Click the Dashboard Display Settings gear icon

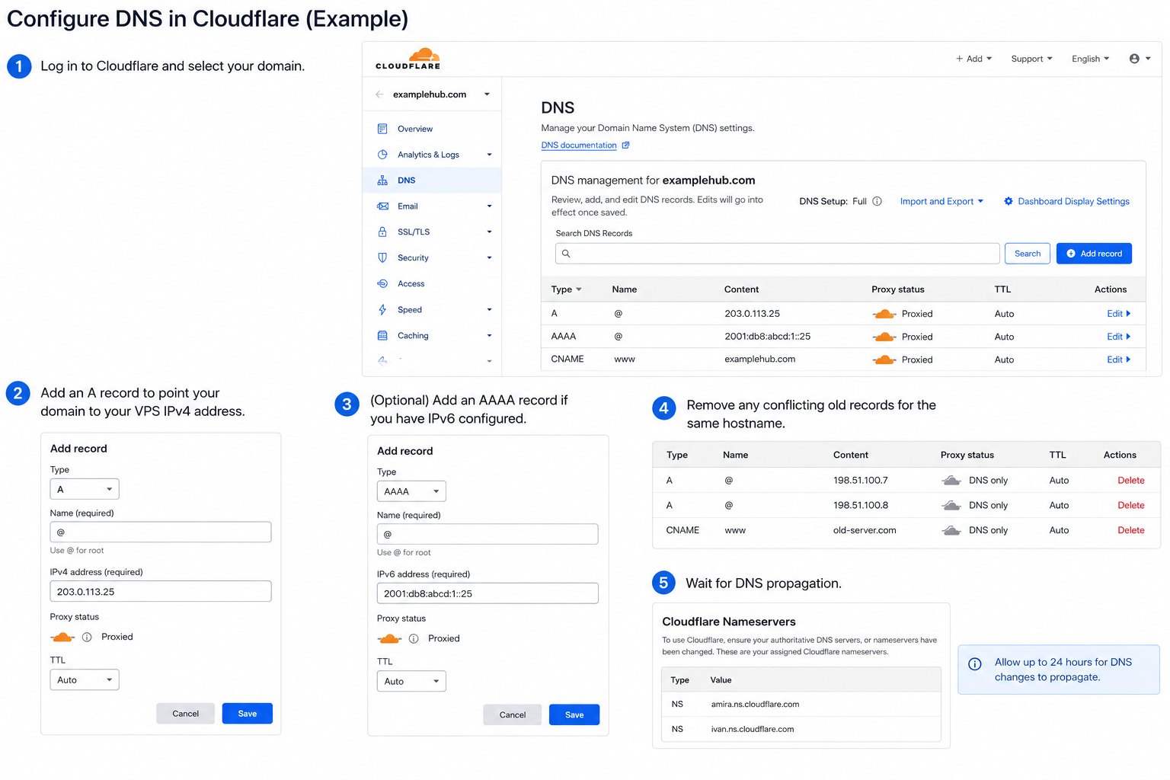click(x=1009, y=201)
